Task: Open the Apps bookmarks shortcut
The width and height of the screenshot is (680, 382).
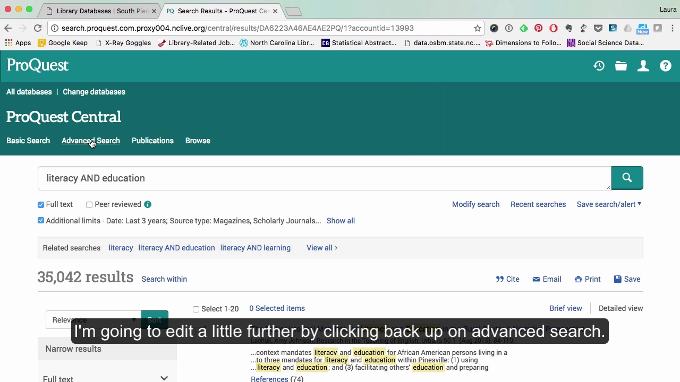Action: coord(18,43)
